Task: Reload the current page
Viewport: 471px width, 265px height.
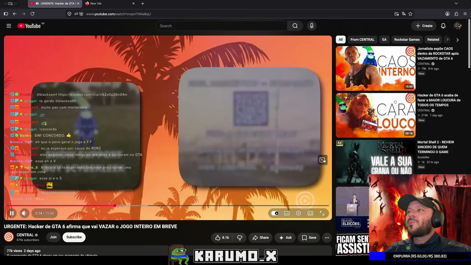Action: tap(32, 14)
